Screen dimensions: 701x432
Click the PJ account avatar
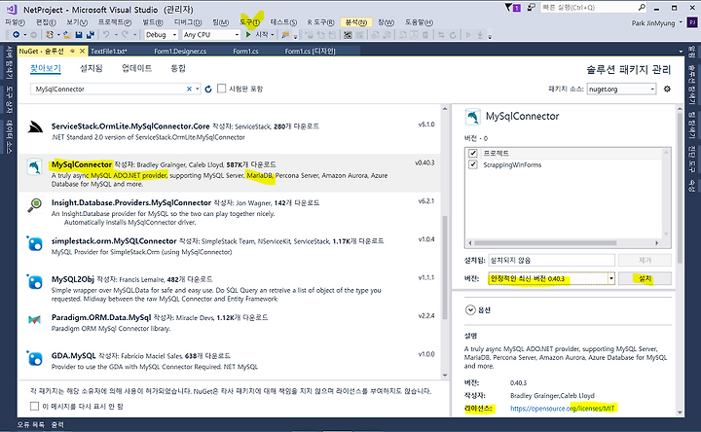click(x=692, y=22)
